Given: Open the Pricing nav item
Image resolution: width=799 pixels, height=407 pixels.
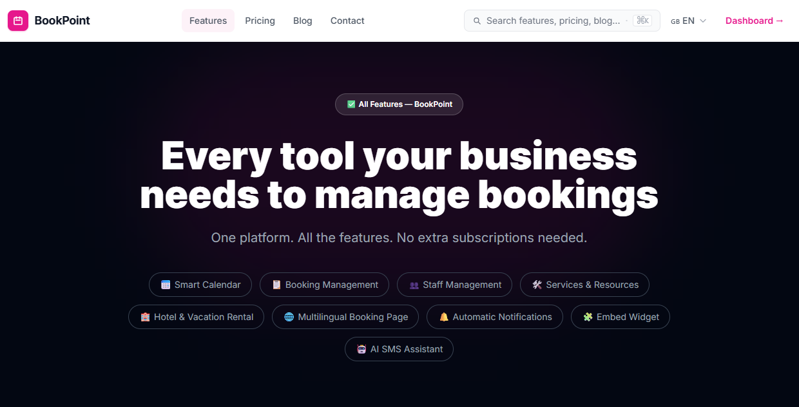Looking at the screenshot, I should [260, 21].
